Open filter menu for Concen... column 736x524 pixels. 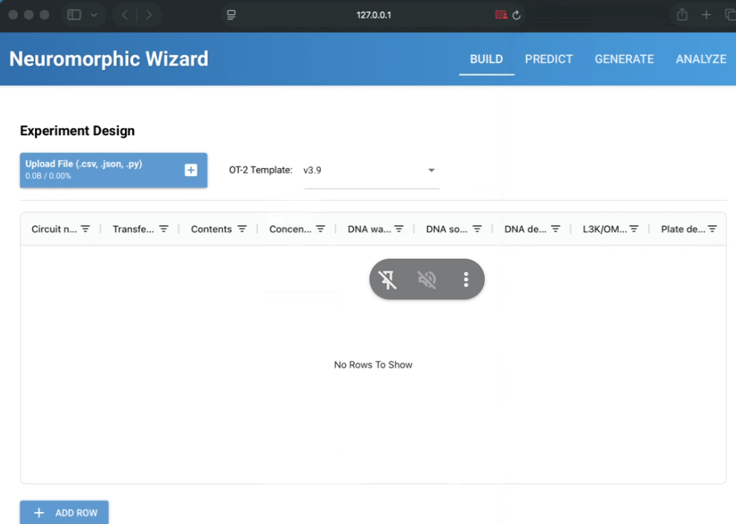coord(320,229)
